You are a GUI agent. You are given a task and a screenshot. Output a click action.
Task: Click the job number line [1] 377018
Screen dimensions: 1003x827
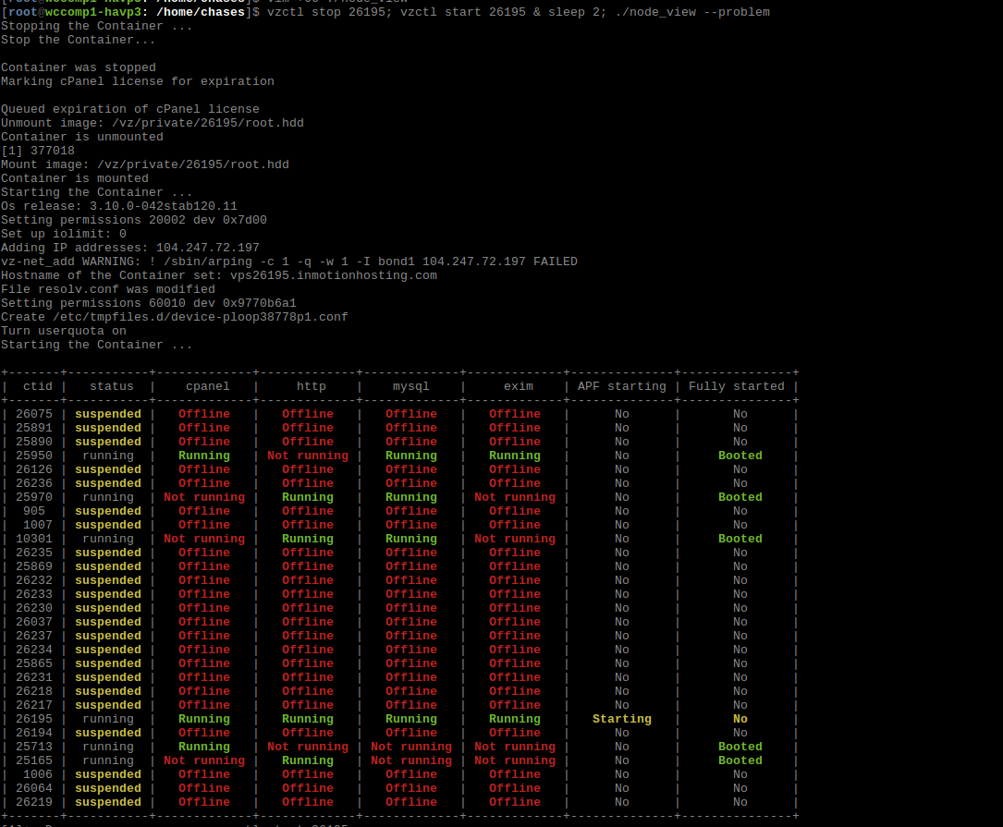[x=38, y=151]
